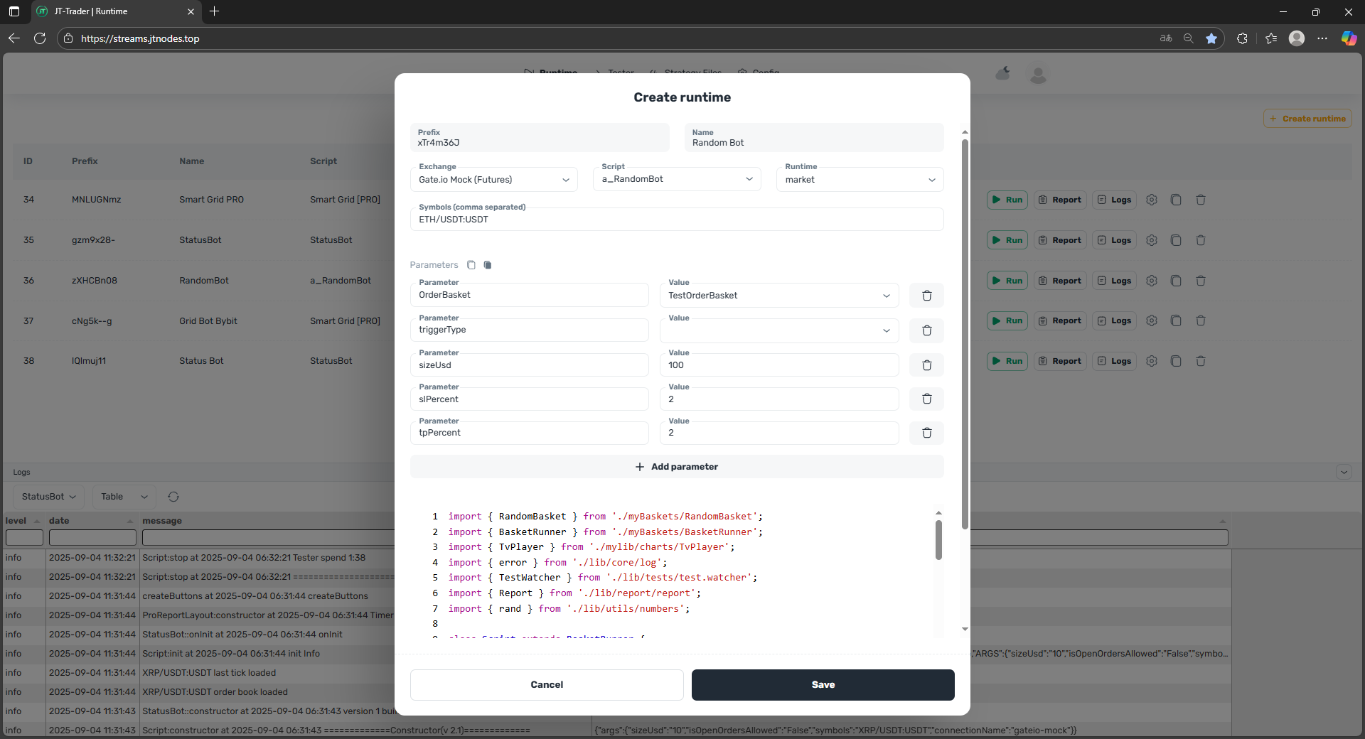This screenshot has width=1365, height=739.
Task: Open the Exchange dropdown showing Gate.io Mock
Action: pyautogui.click(x=493, y=180)
